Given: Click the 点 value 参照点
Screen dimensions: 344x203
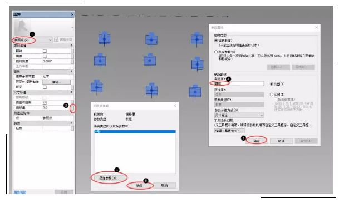Looking at the screenshot, I should click(56, 118).
